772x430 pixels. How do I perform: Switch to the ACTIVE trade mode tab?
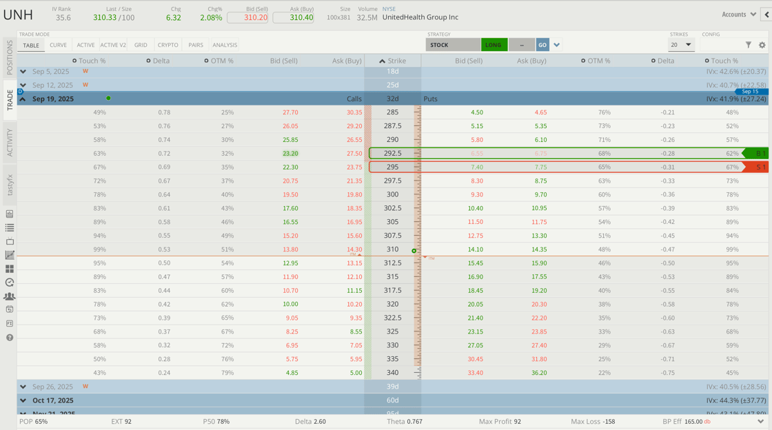[85, 45]
